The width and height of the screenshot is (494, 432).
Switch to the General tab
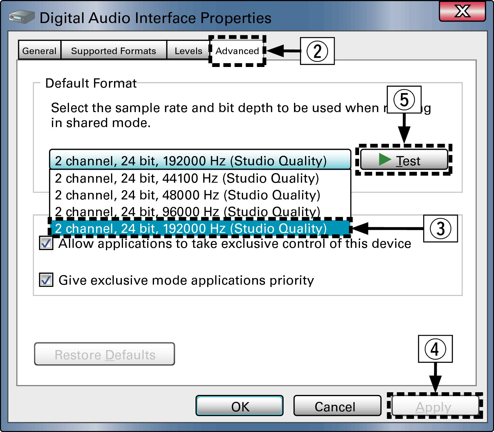(39, 51)
